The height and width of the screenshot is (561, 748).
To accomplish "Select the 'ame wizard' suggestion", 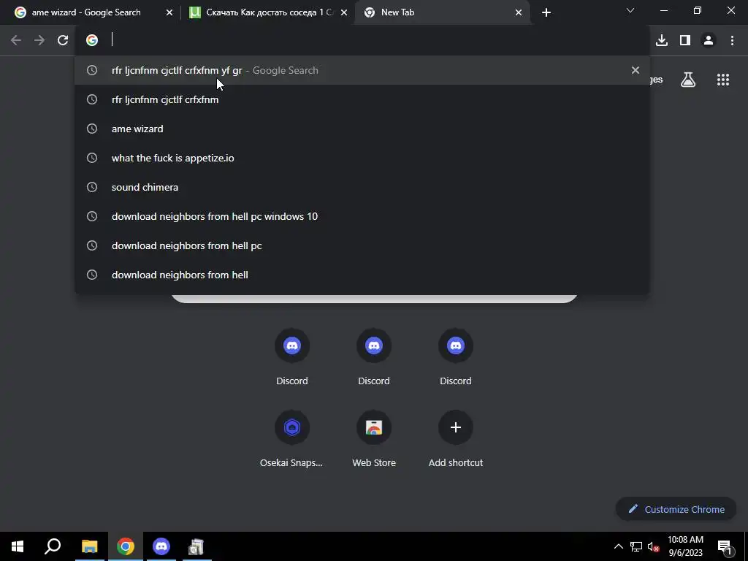I will [362, 129].
